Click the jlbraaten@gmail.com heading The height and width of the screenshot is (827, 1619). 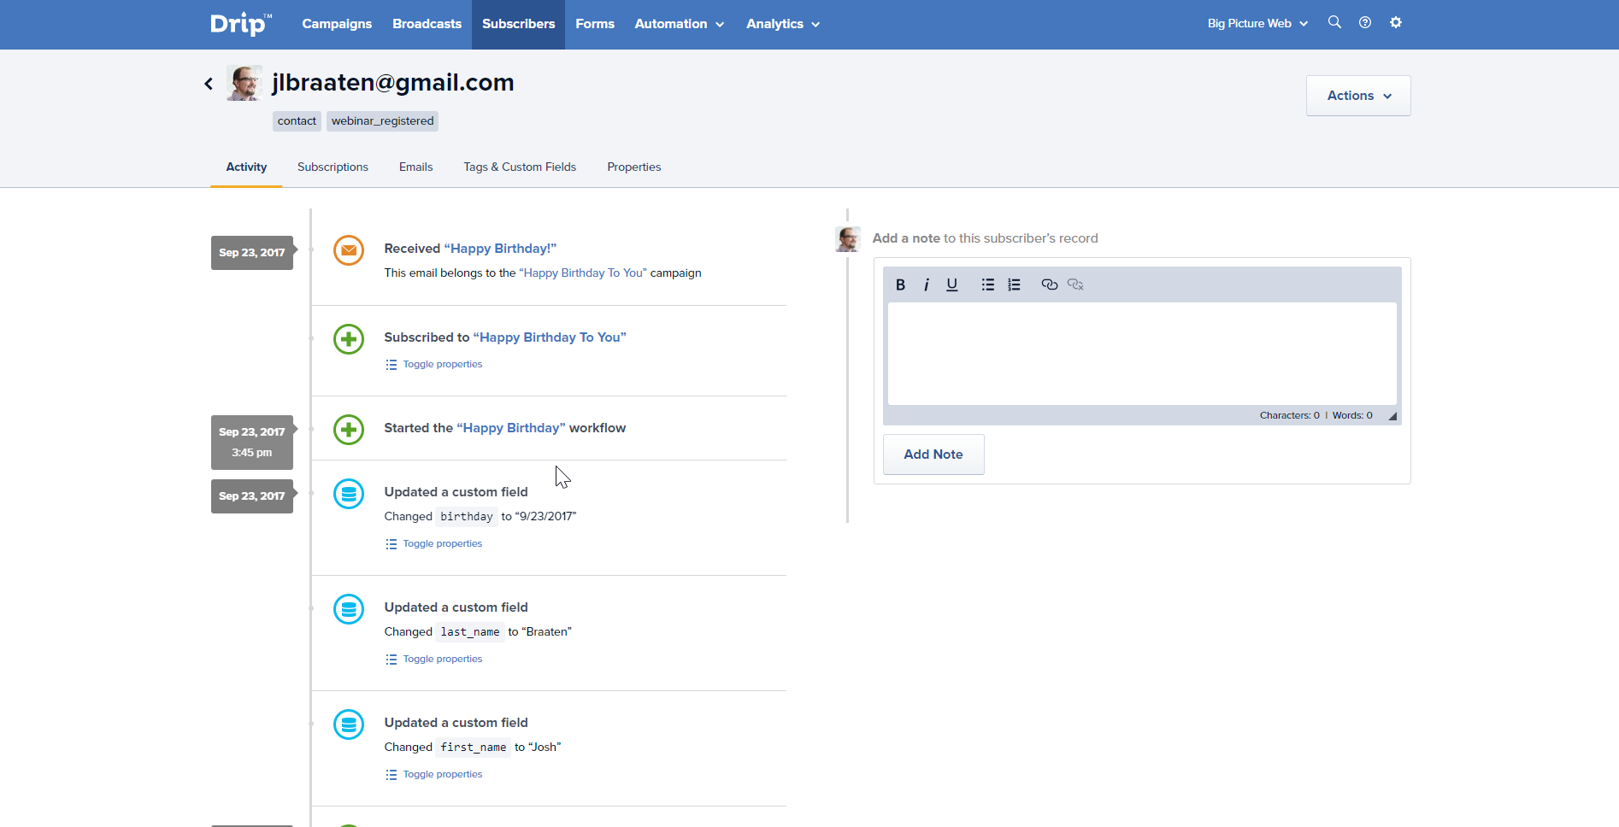[x=393, y=83]
